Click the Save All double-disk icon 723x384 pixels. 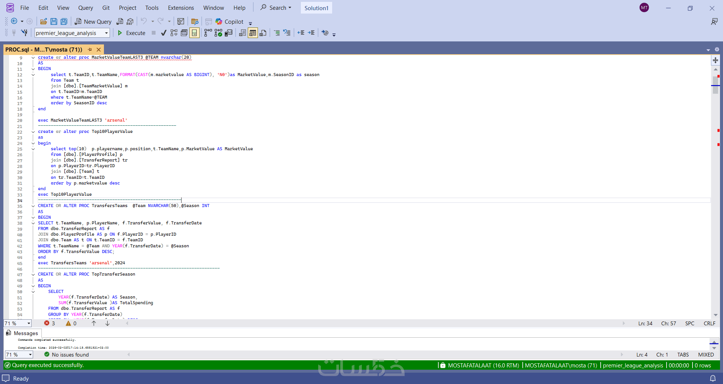click(64, 21)
